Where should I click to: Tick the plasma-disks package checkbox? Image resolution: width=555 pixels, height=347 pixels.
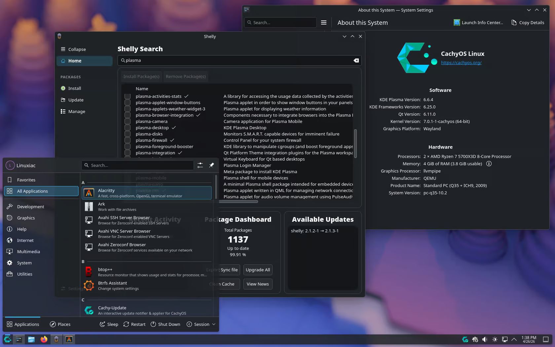click(127, 134)
